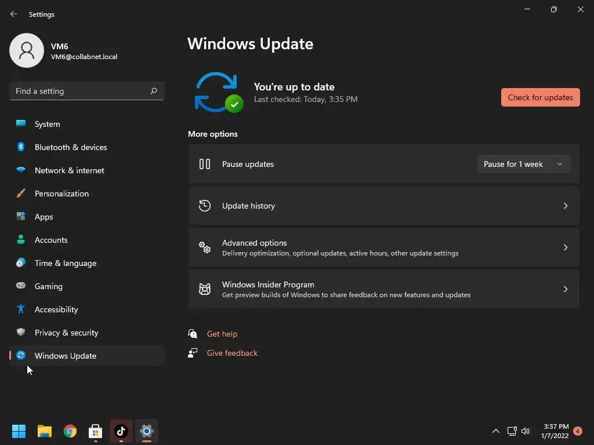The image size is (594, 445).
Task: Click the back arrow beside Settings title
Action: (x=14, y=14)
